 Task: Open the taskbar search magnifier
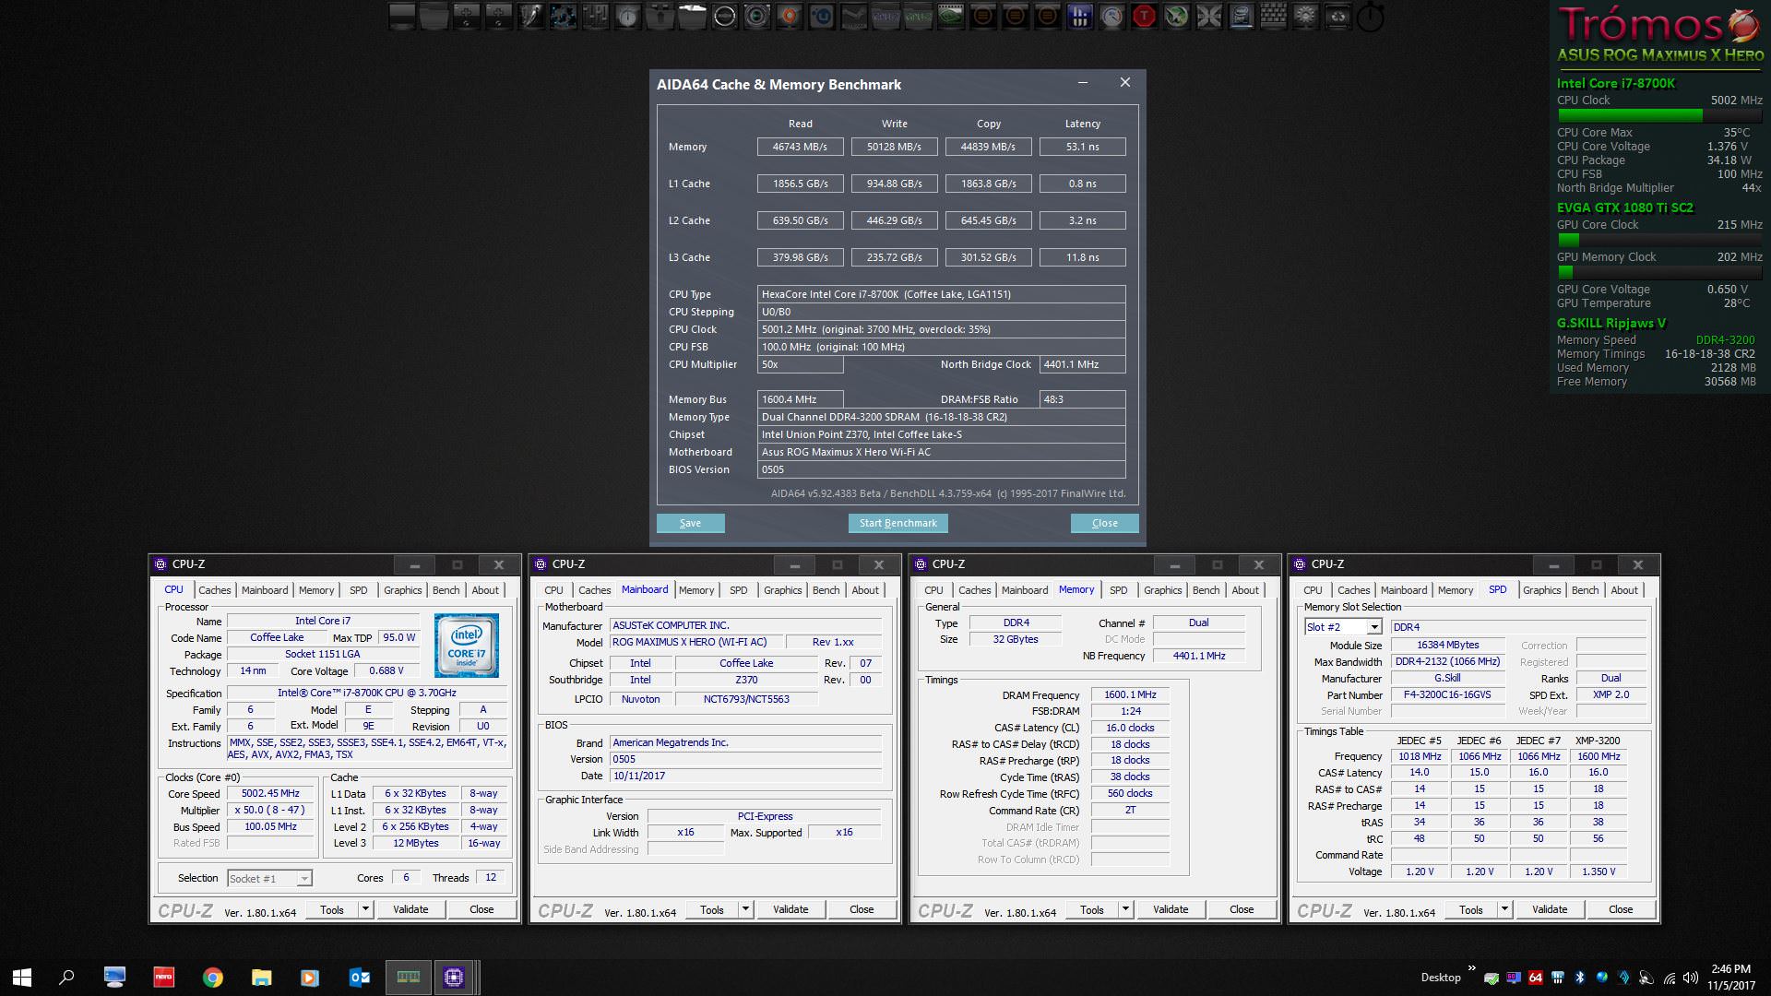click(66, 978)
